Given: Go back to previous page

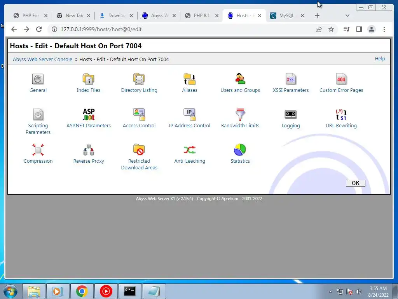Looking at the screenshot, I should click(14, 29).
